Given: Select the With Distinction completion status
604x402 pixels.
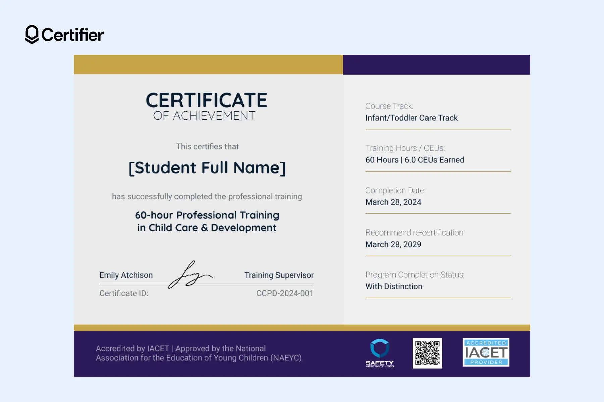Looking at the screenshot, I should click(x=394, y=286).
